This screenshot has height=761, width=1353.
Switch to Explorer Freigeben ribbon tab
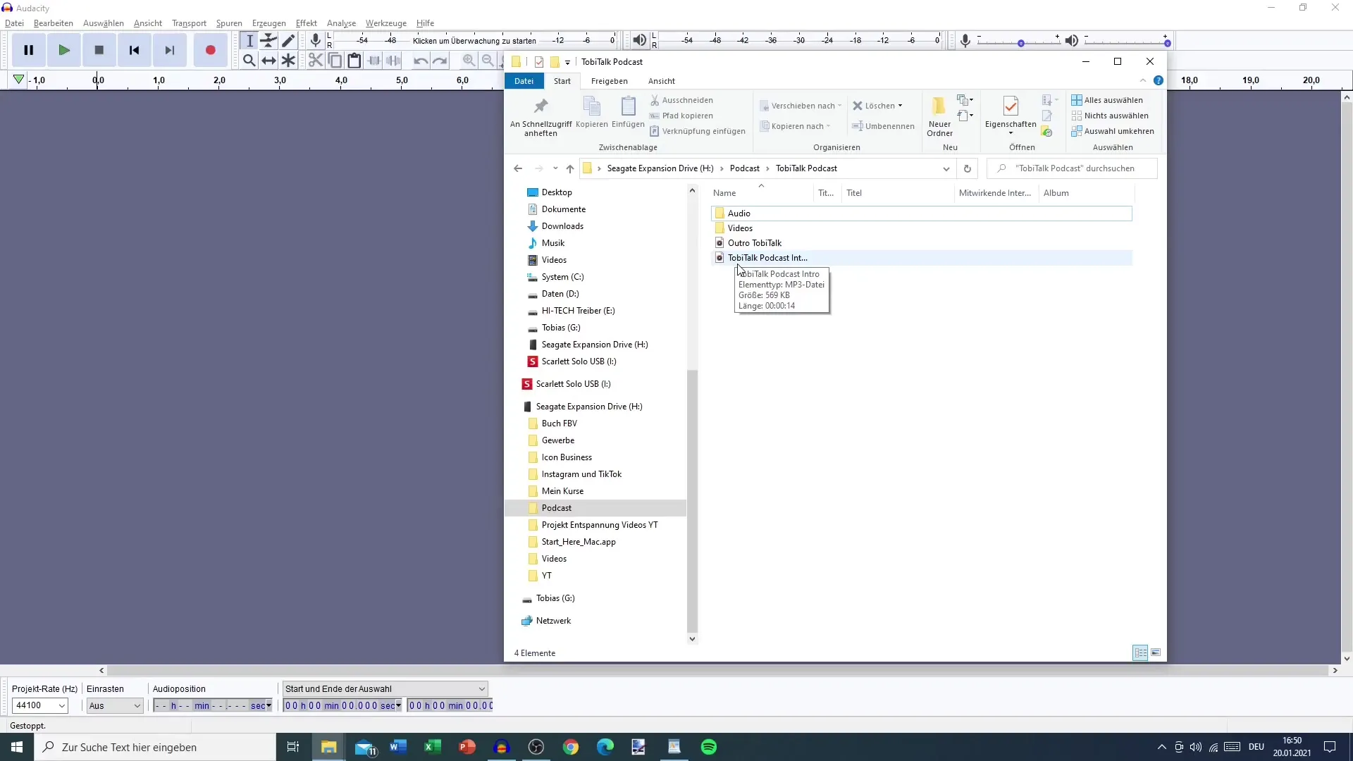[x=610, y=81]
